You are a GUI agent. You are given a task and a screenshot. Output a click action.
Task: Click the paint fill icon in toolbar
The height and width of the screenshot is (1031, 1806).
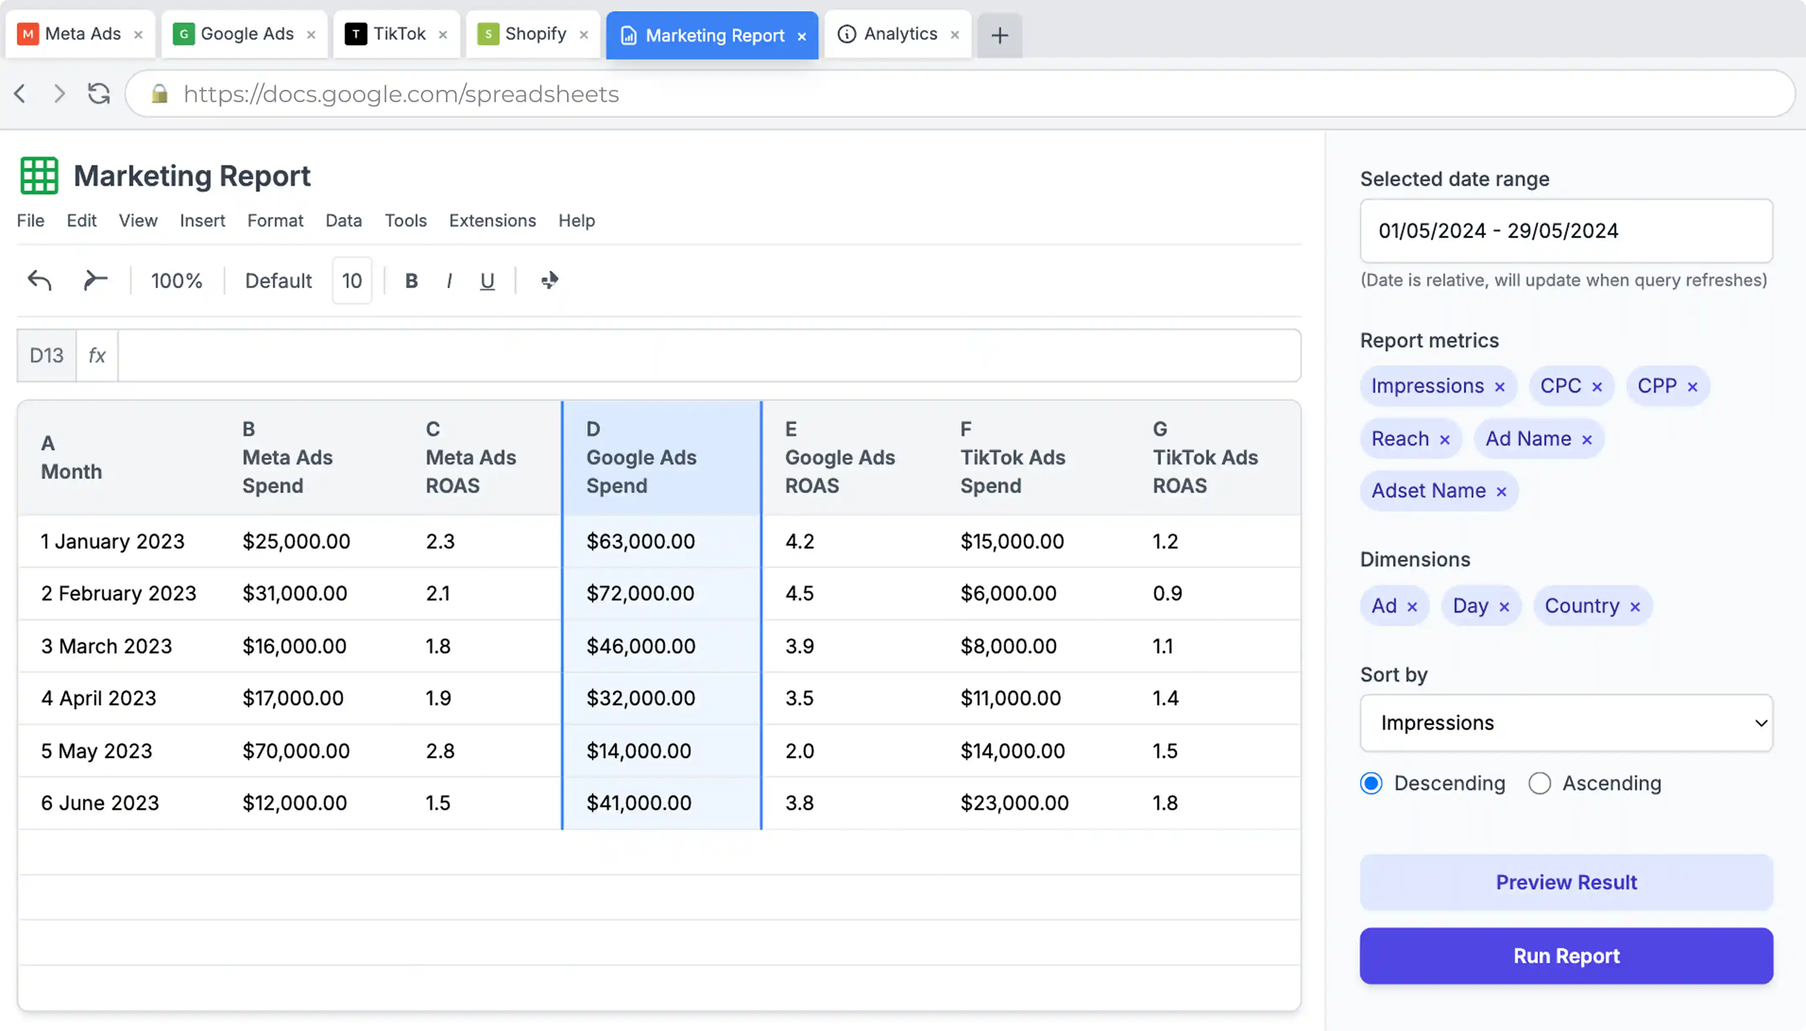coord(550,280)
